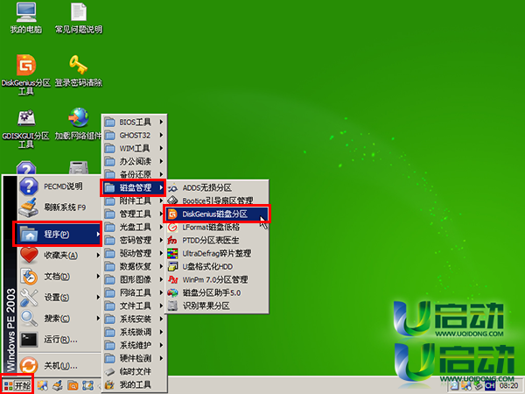This screenshot has width=525, height=394.
Task: Expand the 设置(S) submenu arrow
Action: (98, 297)
